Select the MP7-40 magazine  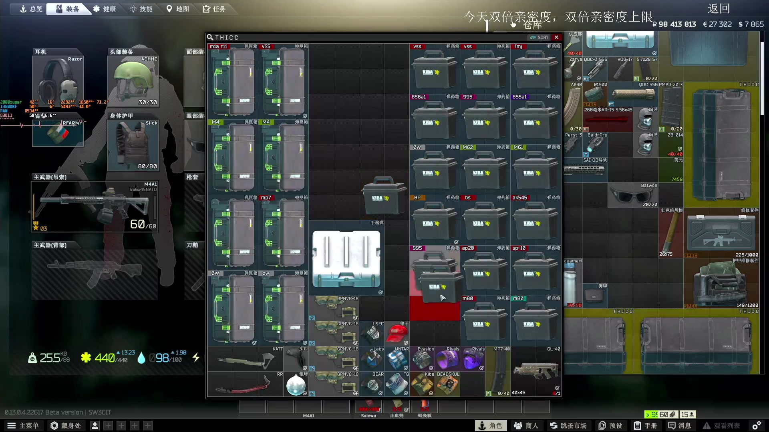point(498,371)
